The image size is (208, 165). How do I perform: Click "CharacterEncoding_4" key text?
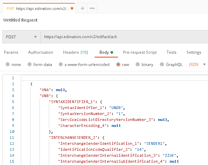(x=82, y=126)
